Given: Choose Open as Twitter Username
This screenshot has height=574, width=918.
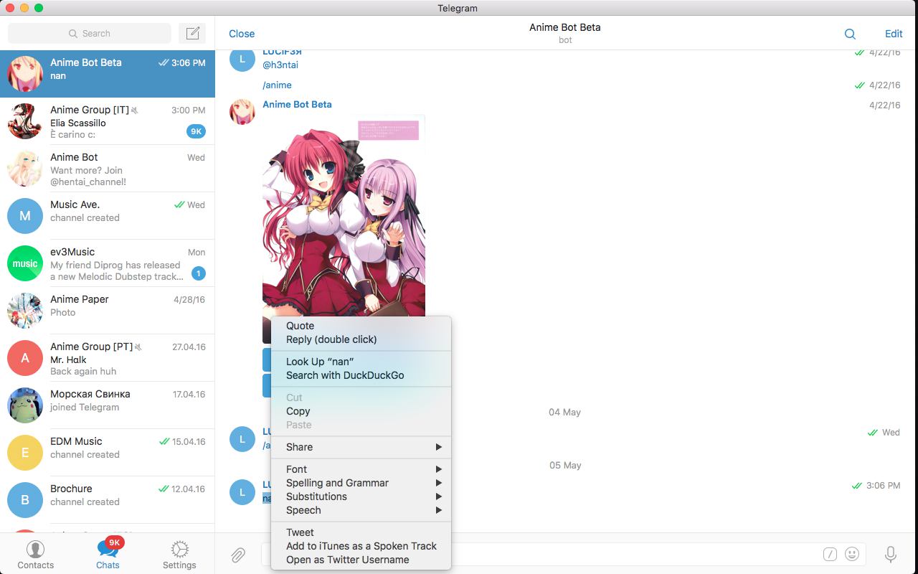Looking at the screenshot, I should click(361, 560).
